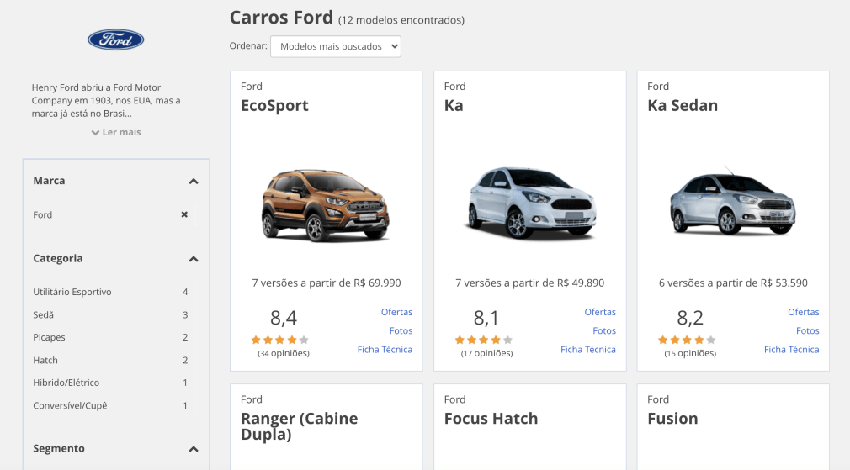Open the 34 opiniões for EcoSport
Screen dimensions: 850x470
[x=284, y=354]
